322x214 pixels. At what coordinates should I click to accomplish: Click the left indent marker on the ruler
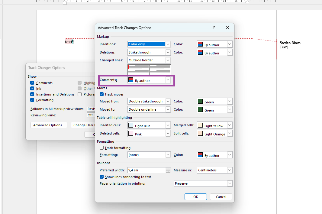[x=65, y=3]
